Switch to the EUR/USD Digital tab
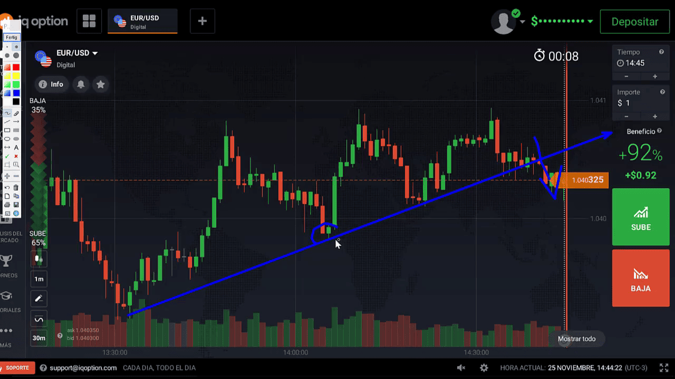Screen dimensions: 675x379 (142, 22)
